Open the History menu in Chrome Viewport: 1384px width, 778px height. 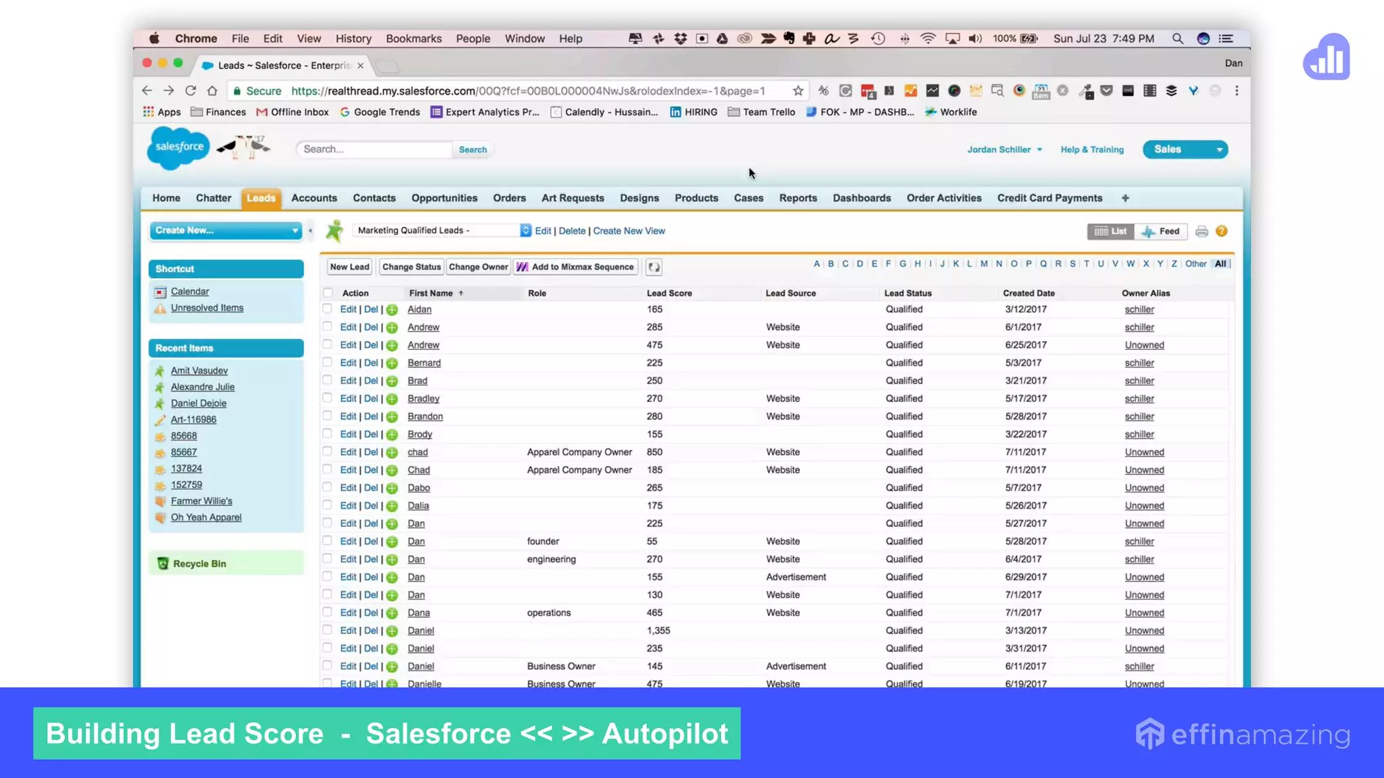[353, 38]
